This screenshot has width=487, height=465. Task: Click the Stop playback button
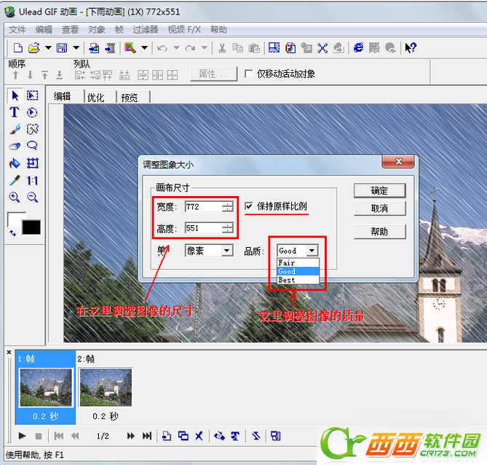point(39,436)
